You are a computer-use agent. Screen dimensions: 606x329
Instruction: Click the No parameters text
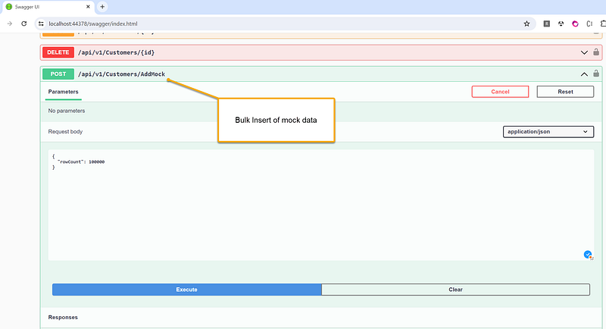coord(67,111)
